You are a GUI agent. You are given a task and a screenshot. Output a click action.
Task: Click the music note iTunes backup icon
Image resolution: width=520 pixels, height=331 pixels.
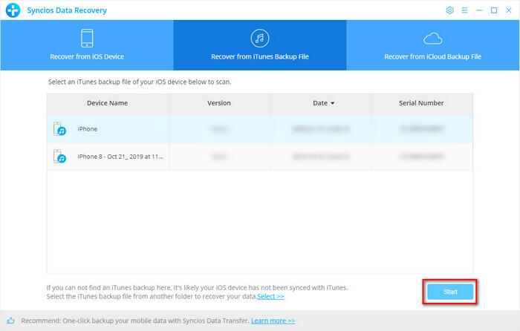(260, 39)
